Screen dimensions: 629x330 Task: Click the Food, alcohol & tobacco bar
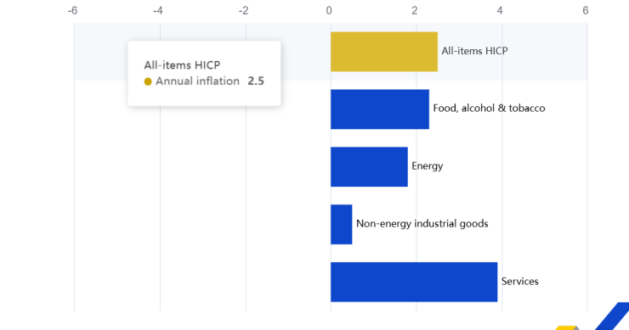pos(379,109)
